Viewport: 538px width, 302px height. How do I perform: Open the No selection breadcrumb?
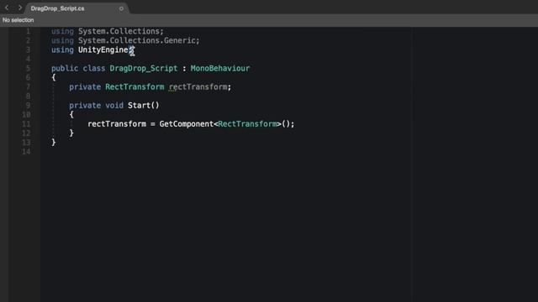pyautogui.click(x=18, y=20)
